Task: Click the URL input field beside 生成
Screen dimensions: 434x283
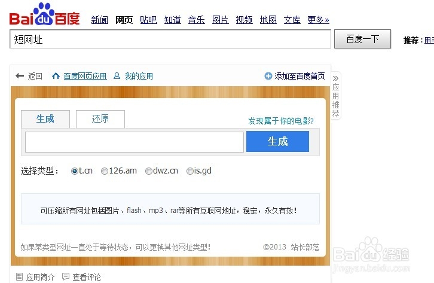Action: tap(135, 142)
